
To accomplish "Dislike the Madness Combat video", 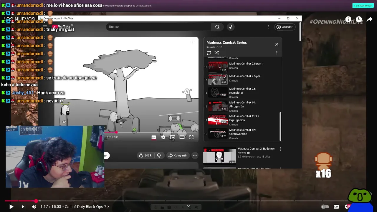I will [159, 155].
